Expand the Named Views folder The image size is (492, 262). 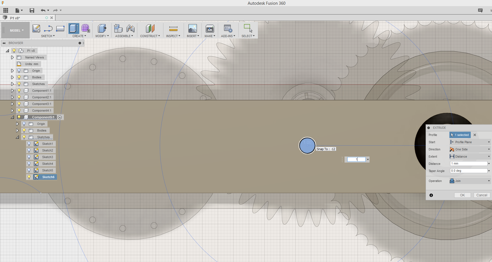[x=12, y=57]
